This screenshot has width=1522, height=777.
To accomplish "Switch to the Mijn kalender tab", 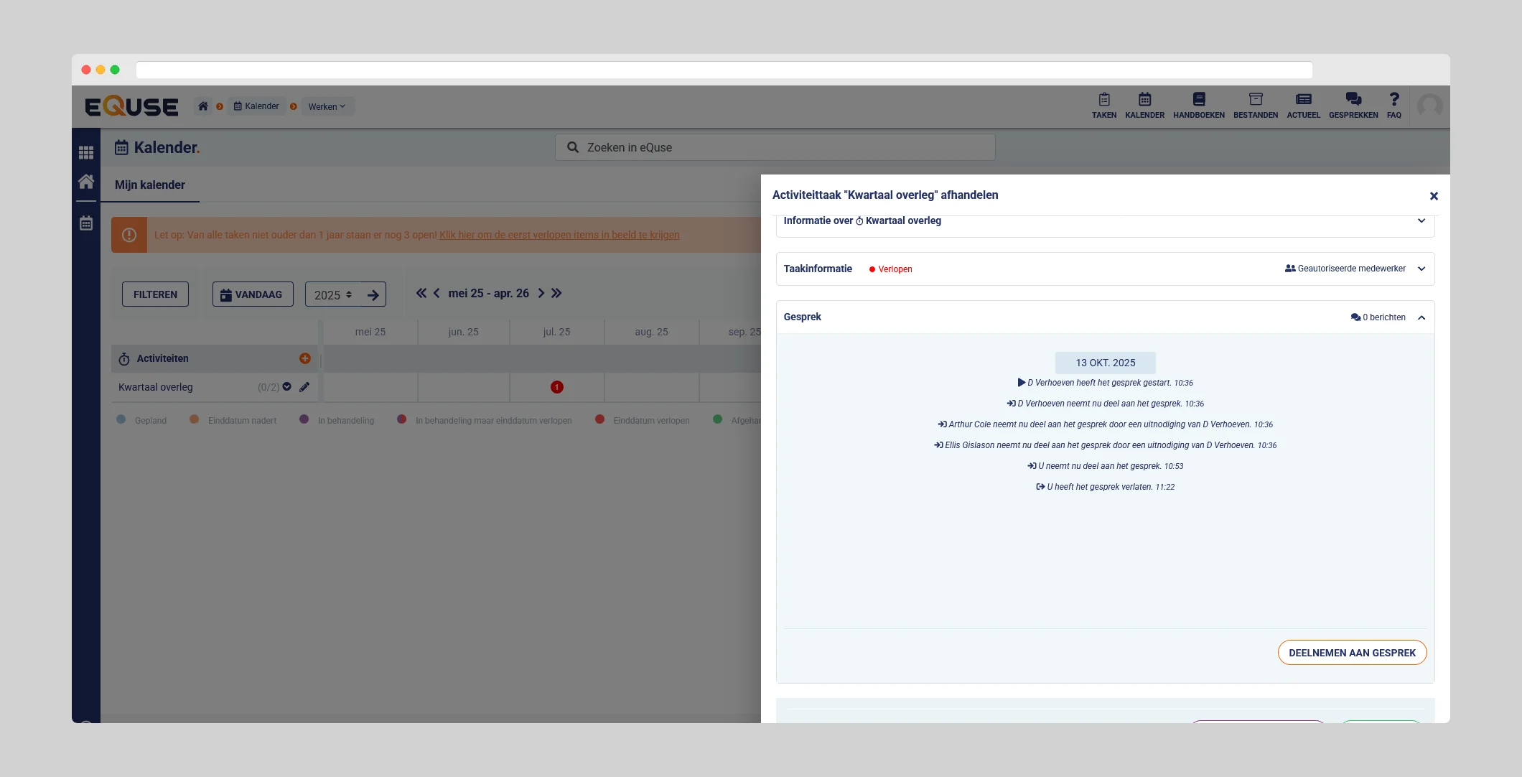I will (x=149, y=185).
